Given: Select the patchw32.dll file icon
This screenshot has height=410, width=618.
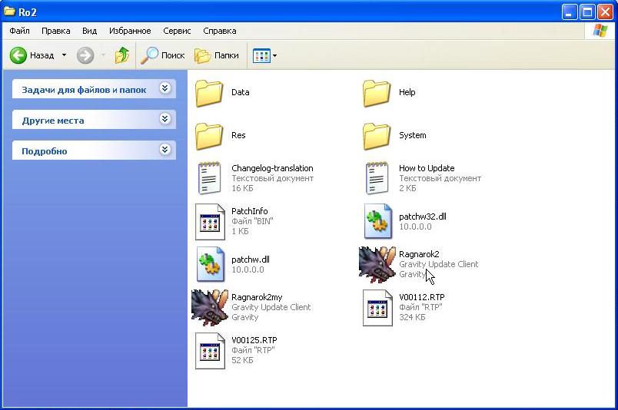Looking at the screenshot, I should pos(377,221).
